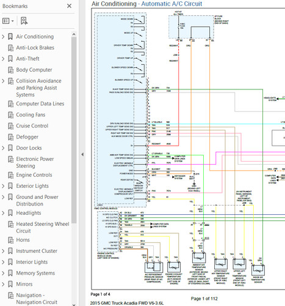Open the Air Conditioning bookmark
Viewport: 285px width, 306px height.
(x=35, y=37)
